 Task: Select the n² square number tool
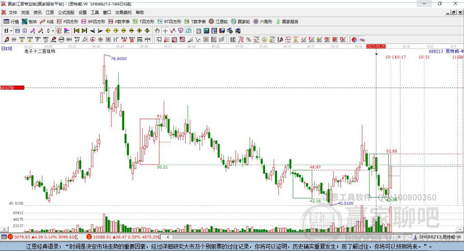coord(77,39)
